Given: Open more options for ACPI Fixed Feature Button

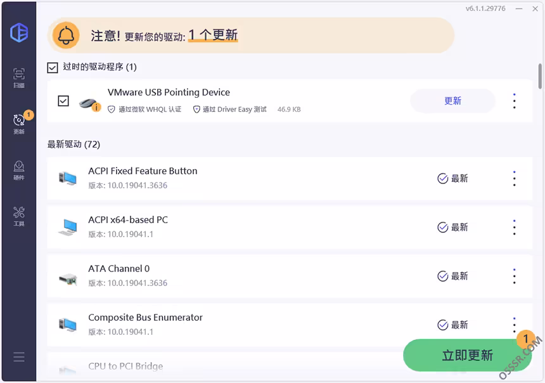Looking at the screenshot, I should pyautogui.click(x=515, y=178).
